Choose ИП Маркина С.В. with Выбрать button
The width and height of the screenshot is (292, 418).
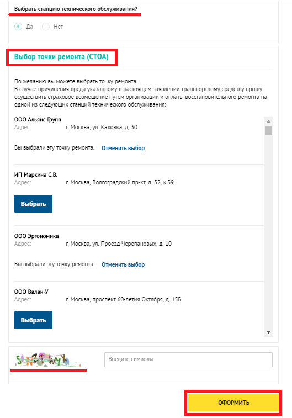(x=33, y=204)
